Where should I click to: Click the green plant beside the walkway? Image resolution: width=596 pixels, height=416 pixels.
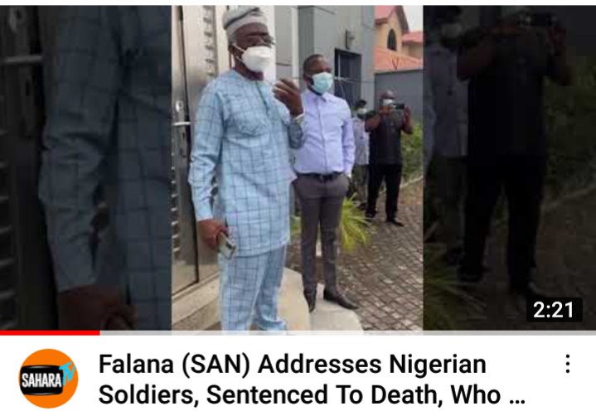(x=353, y=225)
